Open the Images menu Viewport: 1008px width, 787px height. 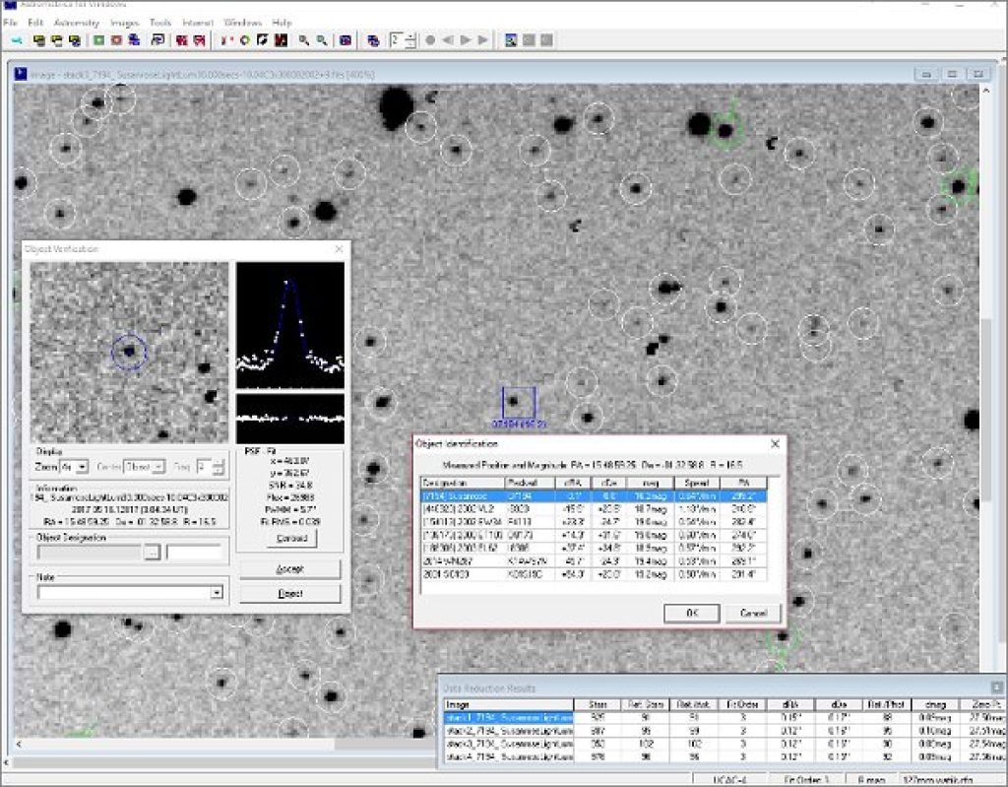125,23
